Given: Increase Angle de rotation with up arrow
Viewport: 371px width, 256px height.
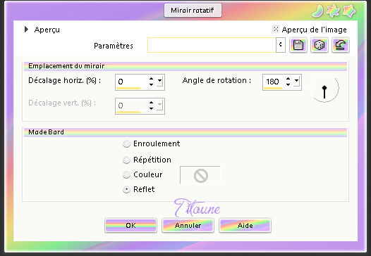Looking at the screenshot, I should (288, 79).
